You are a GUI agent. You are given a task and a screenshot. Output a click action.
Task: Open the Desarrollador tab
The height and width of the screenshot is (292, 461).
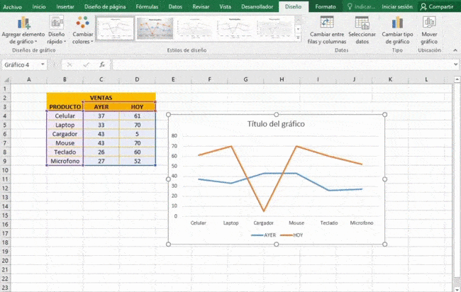[x=257, y=6]
